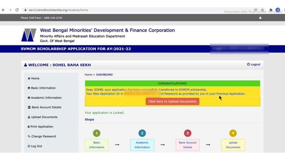Open Print Application in the sidebar
Image resolution: width=285 pixels, height=160 pixels.
41,127
